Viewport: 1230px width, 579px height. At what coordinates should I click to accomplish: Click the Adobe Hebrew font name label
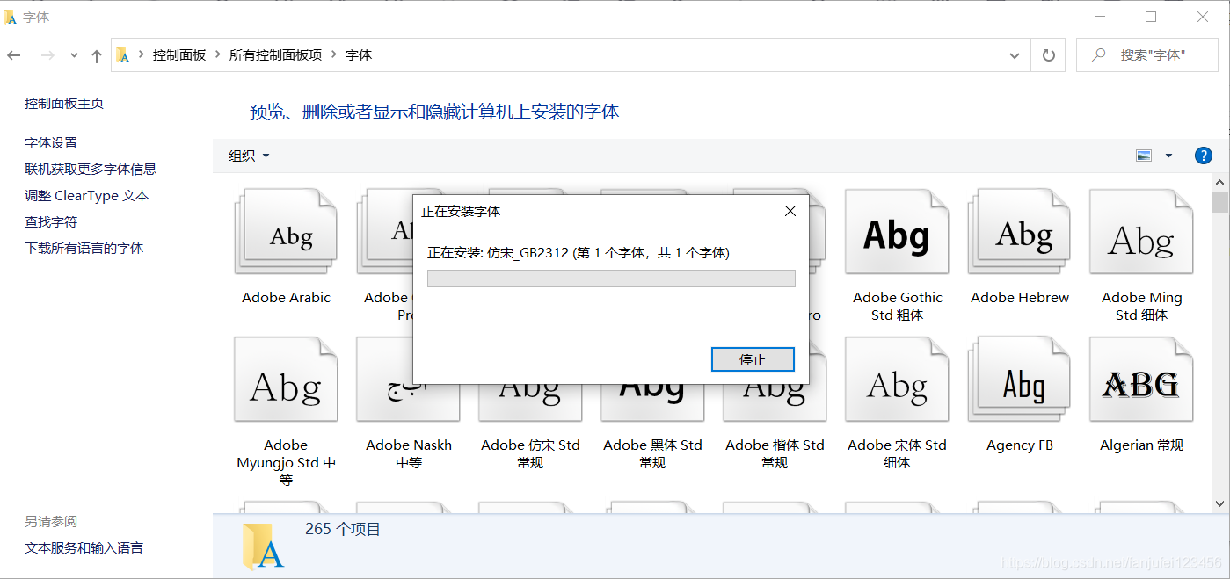(1020, 297)
